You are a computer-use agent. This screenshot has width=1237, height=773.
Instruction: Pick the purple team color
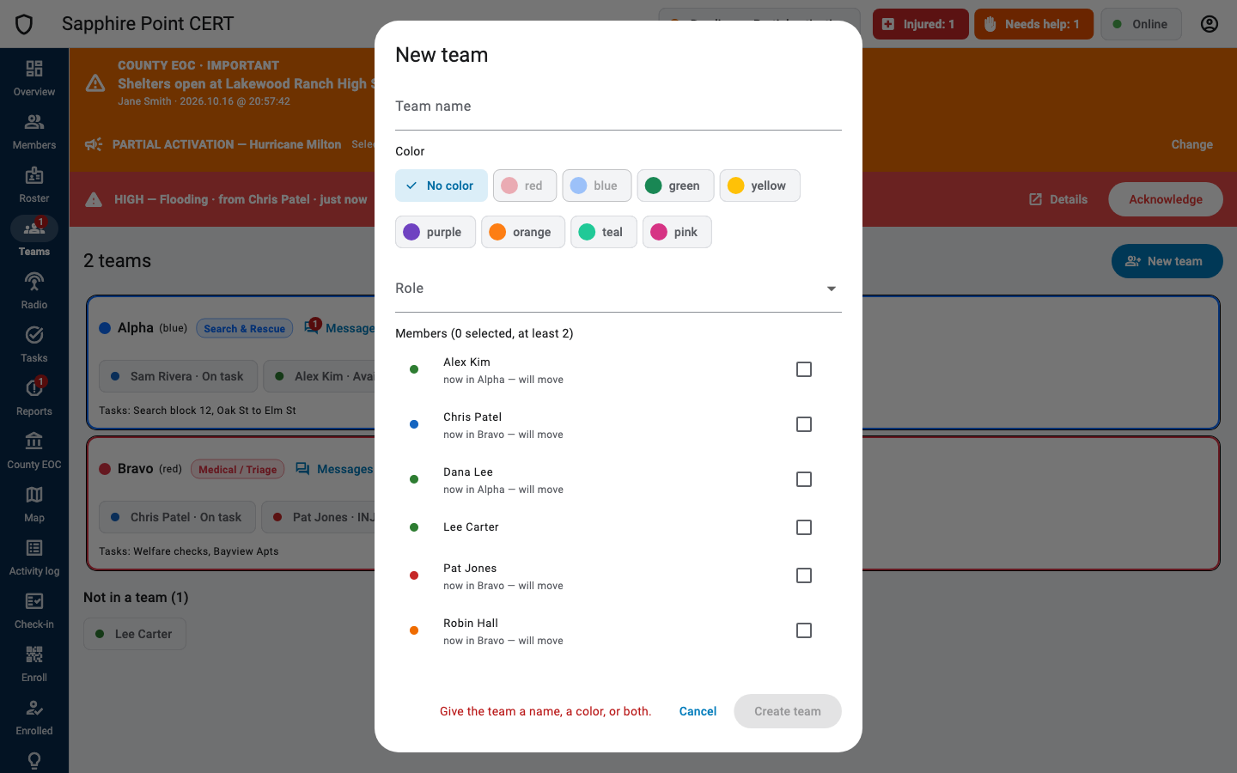(436, 232)
